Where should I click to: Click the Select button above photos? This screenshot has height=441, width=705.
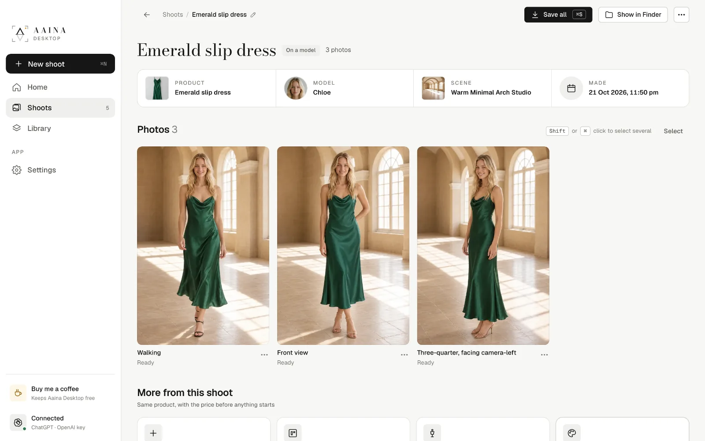pyautogui.click(x=673, y=131)
